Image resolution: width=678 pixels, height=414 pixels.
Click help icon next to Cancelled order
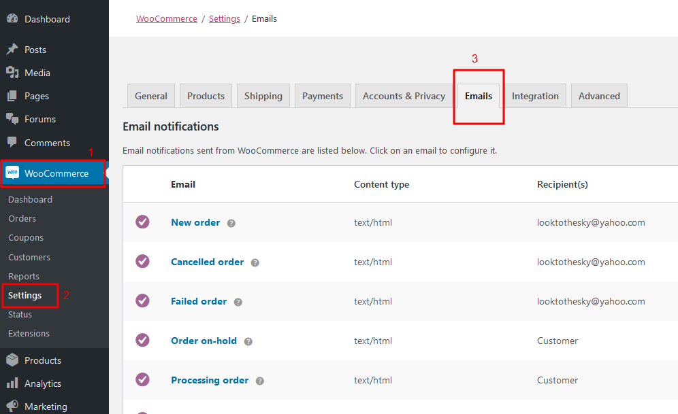tap(255, 262)
